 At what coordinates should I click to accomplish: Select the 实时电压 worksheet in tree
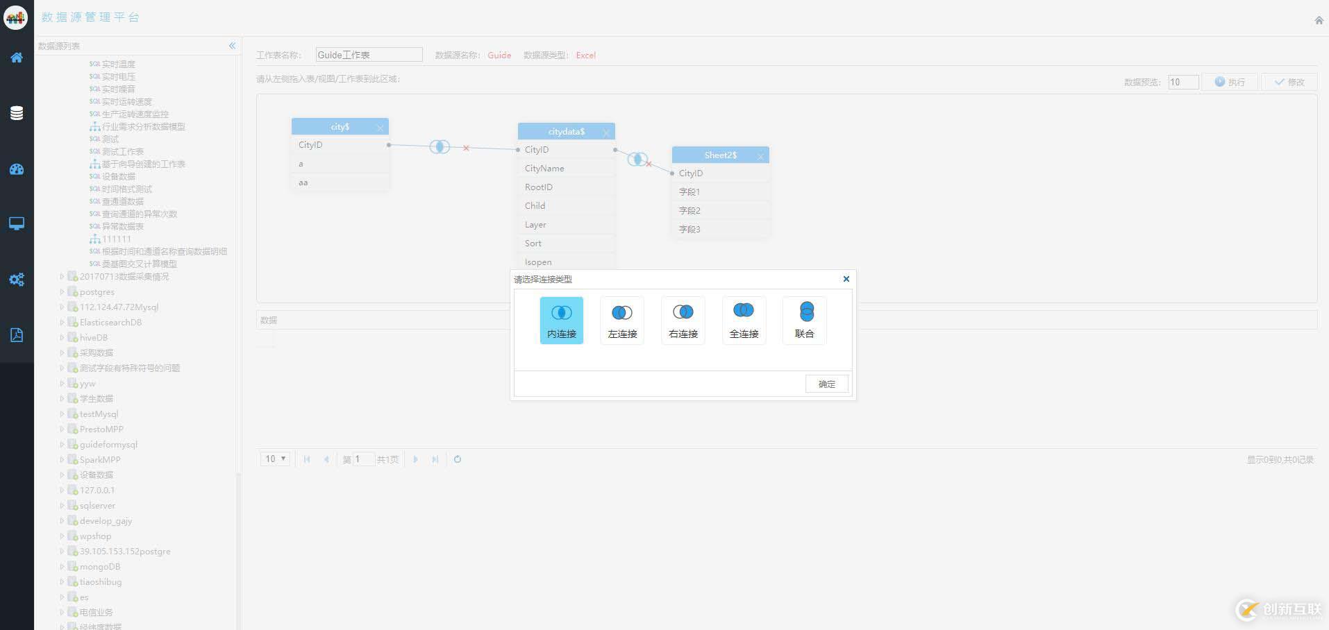119,77
